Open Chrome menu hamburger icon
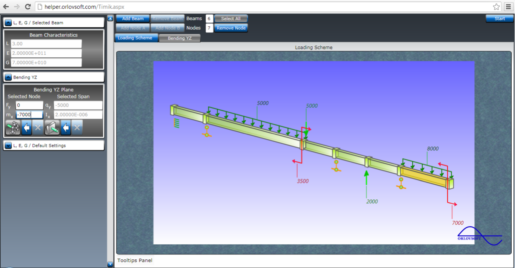This screenshot has height=268, width=515. click(x=508, y=7)
